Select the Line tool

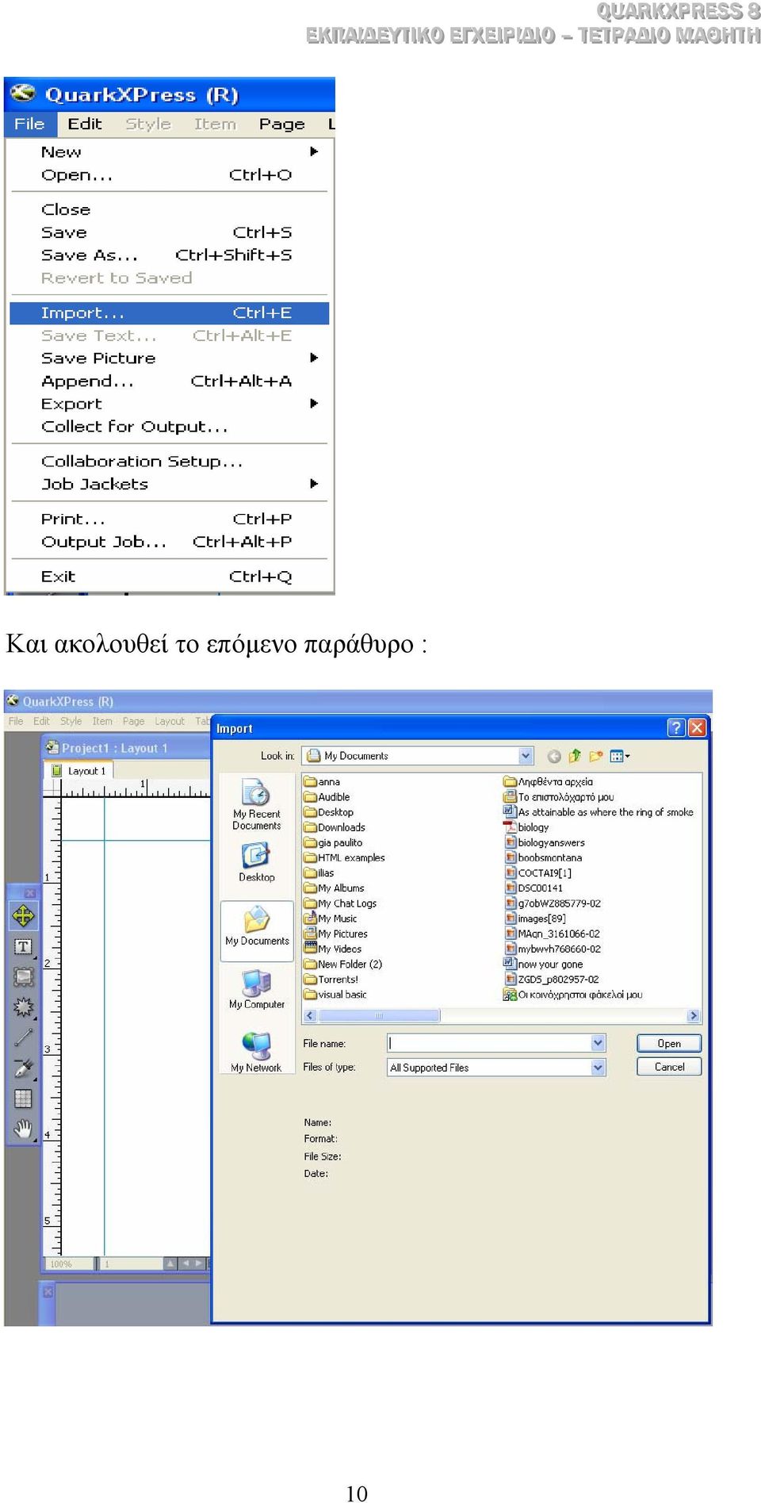(x=23, y=1037)
